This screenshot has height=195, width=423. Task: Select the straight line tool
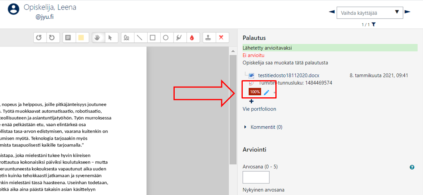tap(139, 38)
